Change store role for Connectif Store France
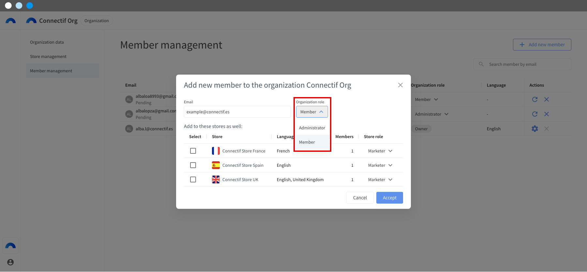This screenshot has height=272, width=587. pos(380,151)
